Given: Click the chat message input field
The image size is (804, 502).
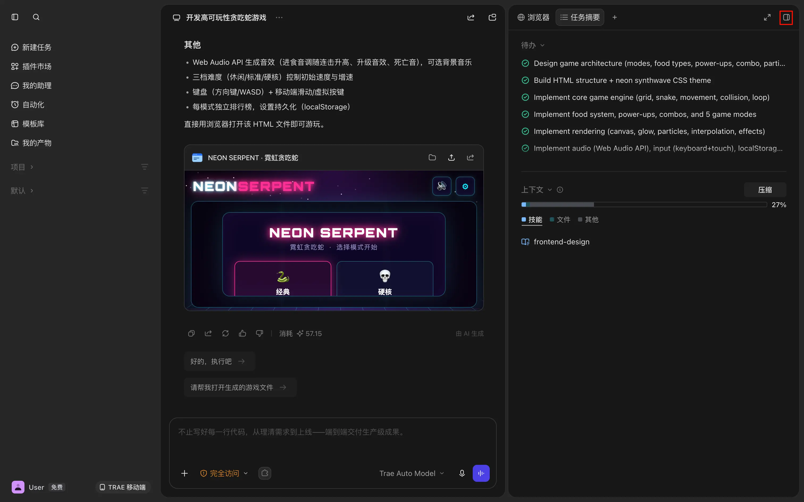Looking at the screenshot, I should pos(333,438).
